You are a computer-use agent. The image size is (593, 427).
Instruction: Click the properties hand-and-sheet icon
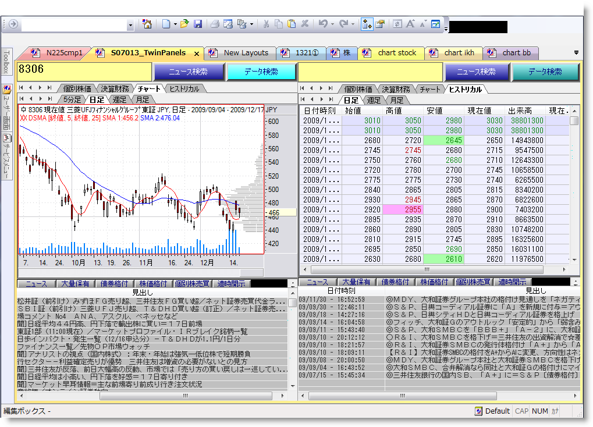380,24
